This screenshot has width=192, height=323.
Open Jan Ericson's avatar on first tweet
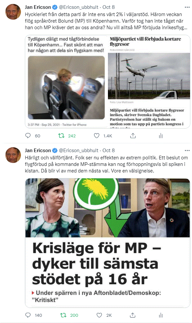(x=13, y=12)
